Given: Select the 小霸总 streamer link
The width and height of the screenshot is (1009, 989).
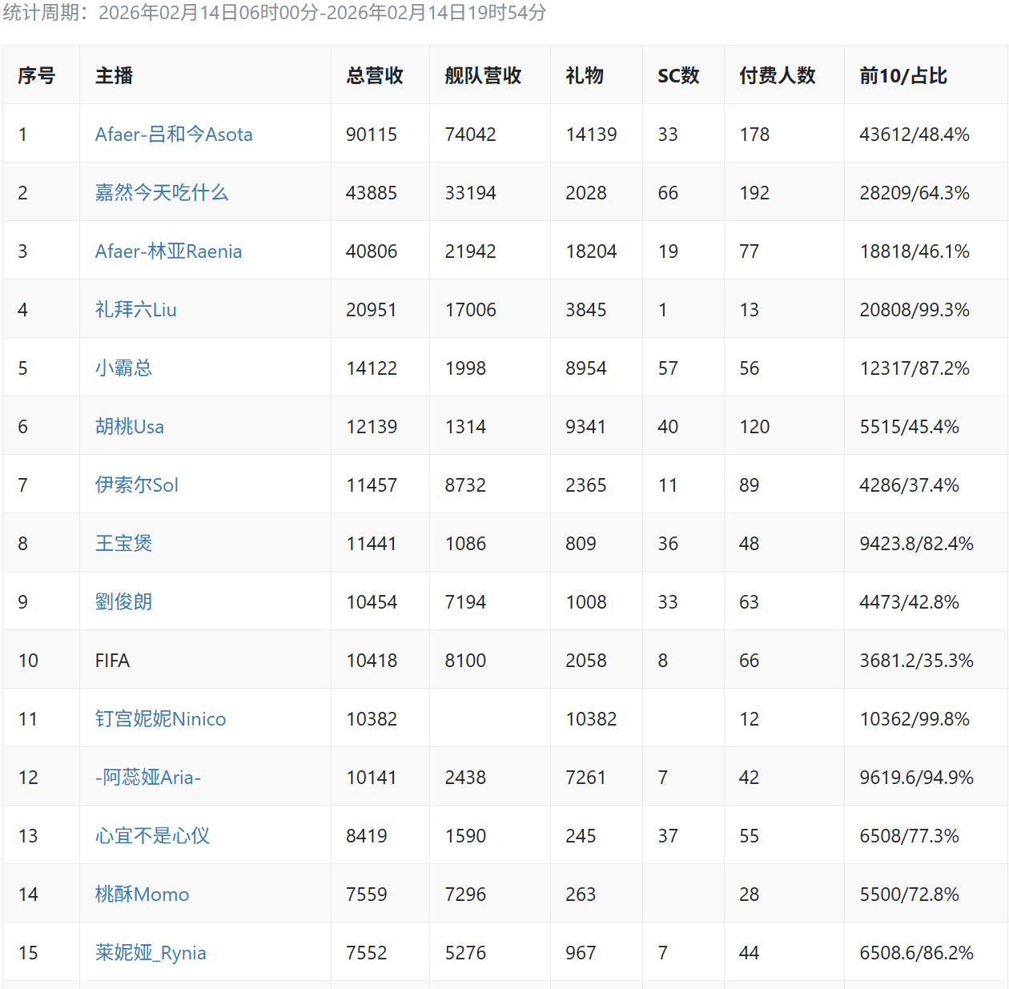Looking at the screenshot, I should point(123,368).
